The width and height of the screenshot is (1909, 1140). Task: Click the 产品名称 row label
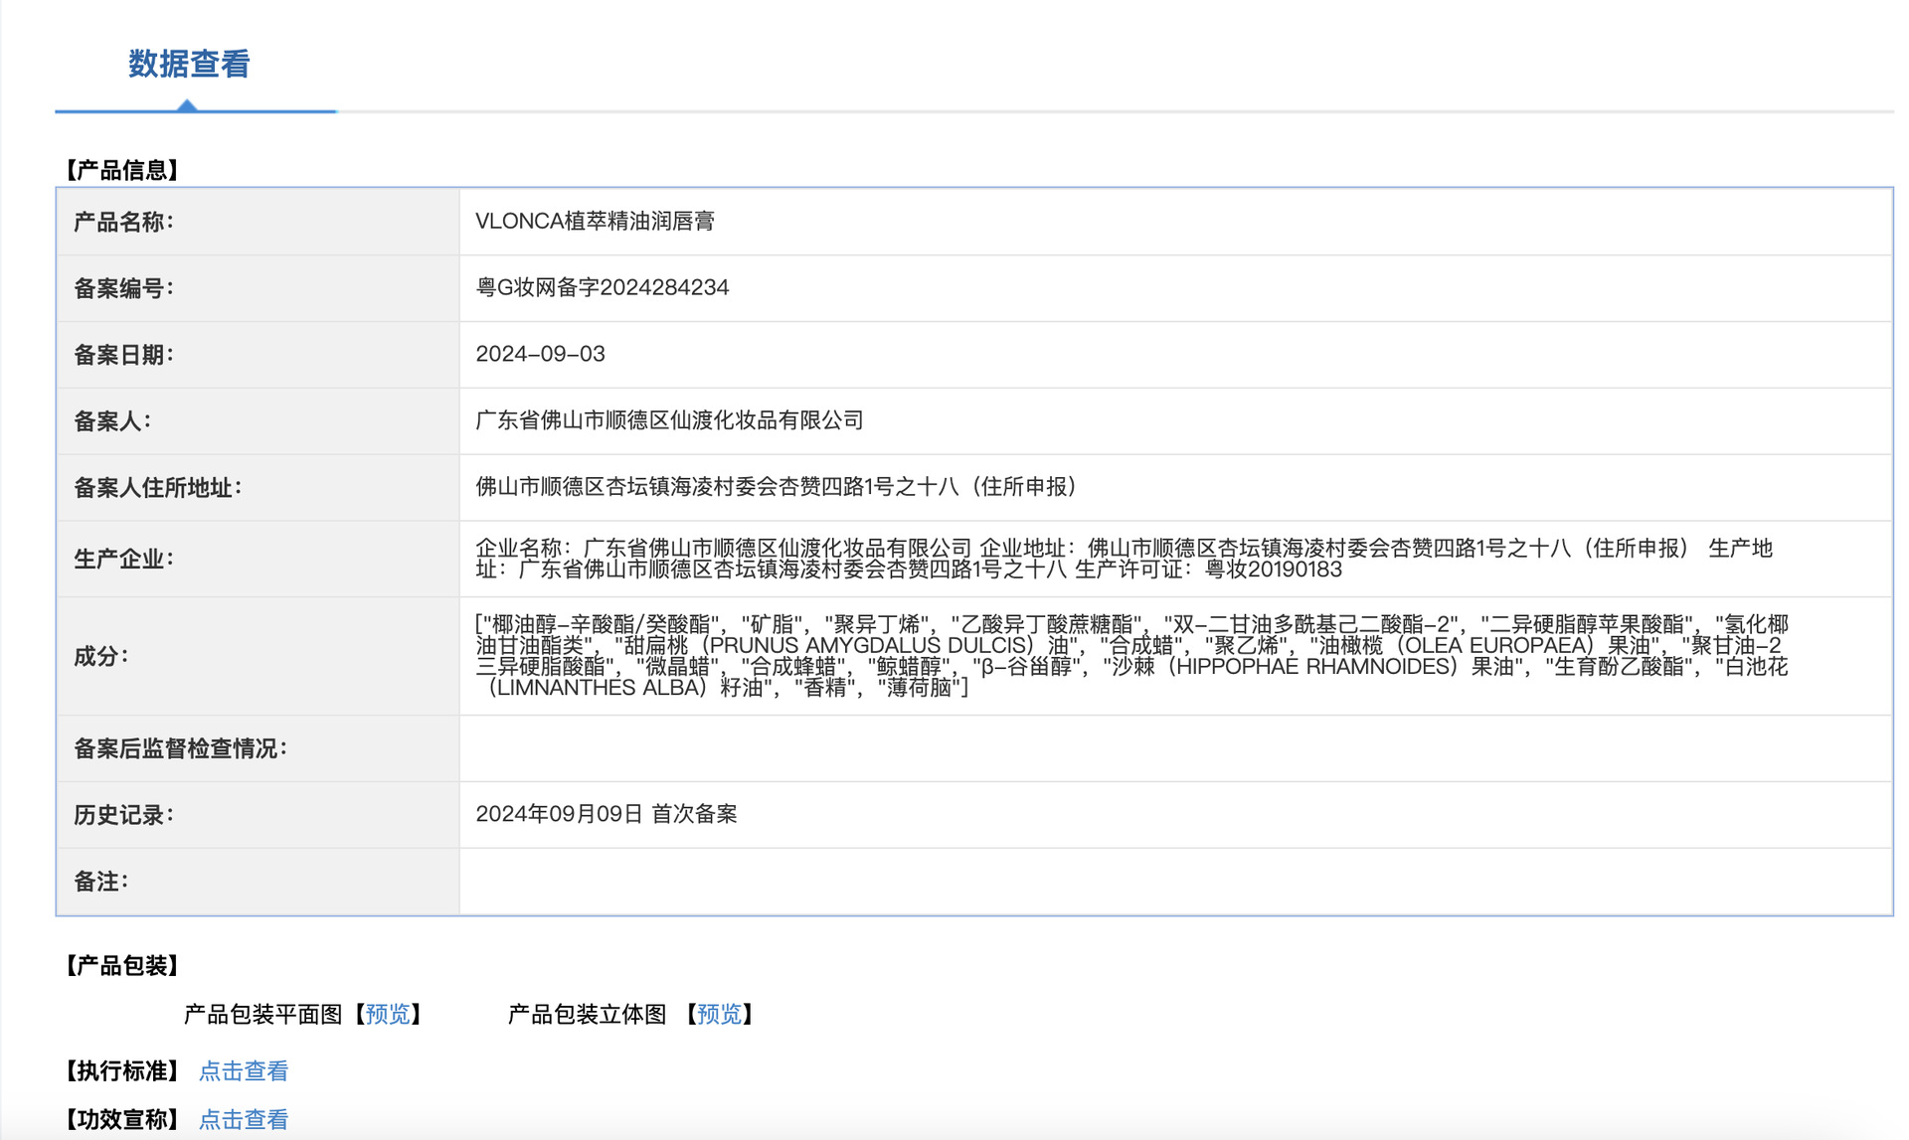pos(123,222)
